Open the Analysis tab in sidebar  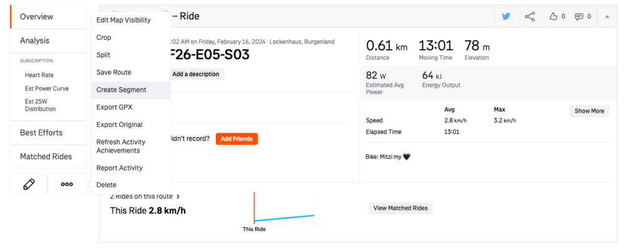coord(34,40)
